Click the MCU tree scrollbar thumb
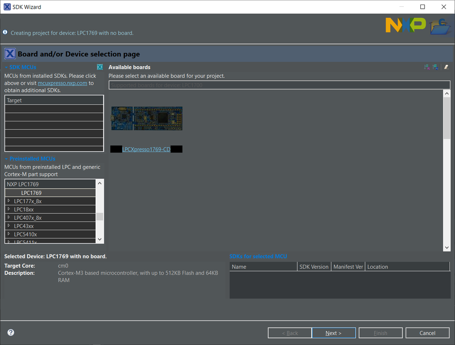Image resolution: width=455 pixels, height=345 pixels. [100, 217]
